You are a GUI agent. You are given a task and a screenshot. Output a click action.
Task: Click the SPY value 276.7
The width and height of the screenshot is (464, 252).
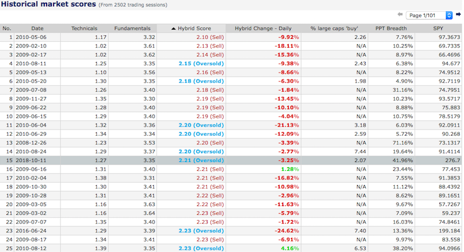452,160
